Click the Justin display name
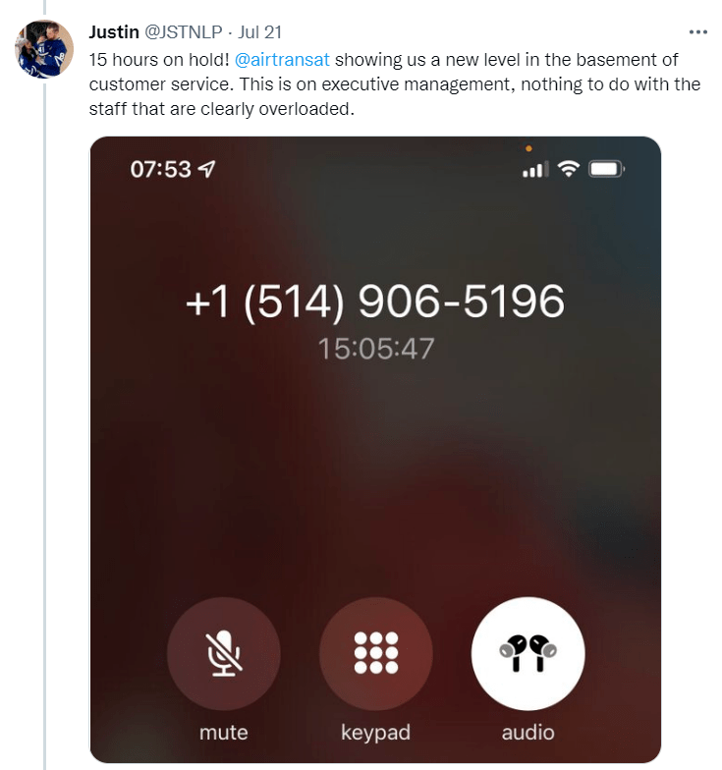722x770 pixels. pyautogui.click(x=114, y=32)
